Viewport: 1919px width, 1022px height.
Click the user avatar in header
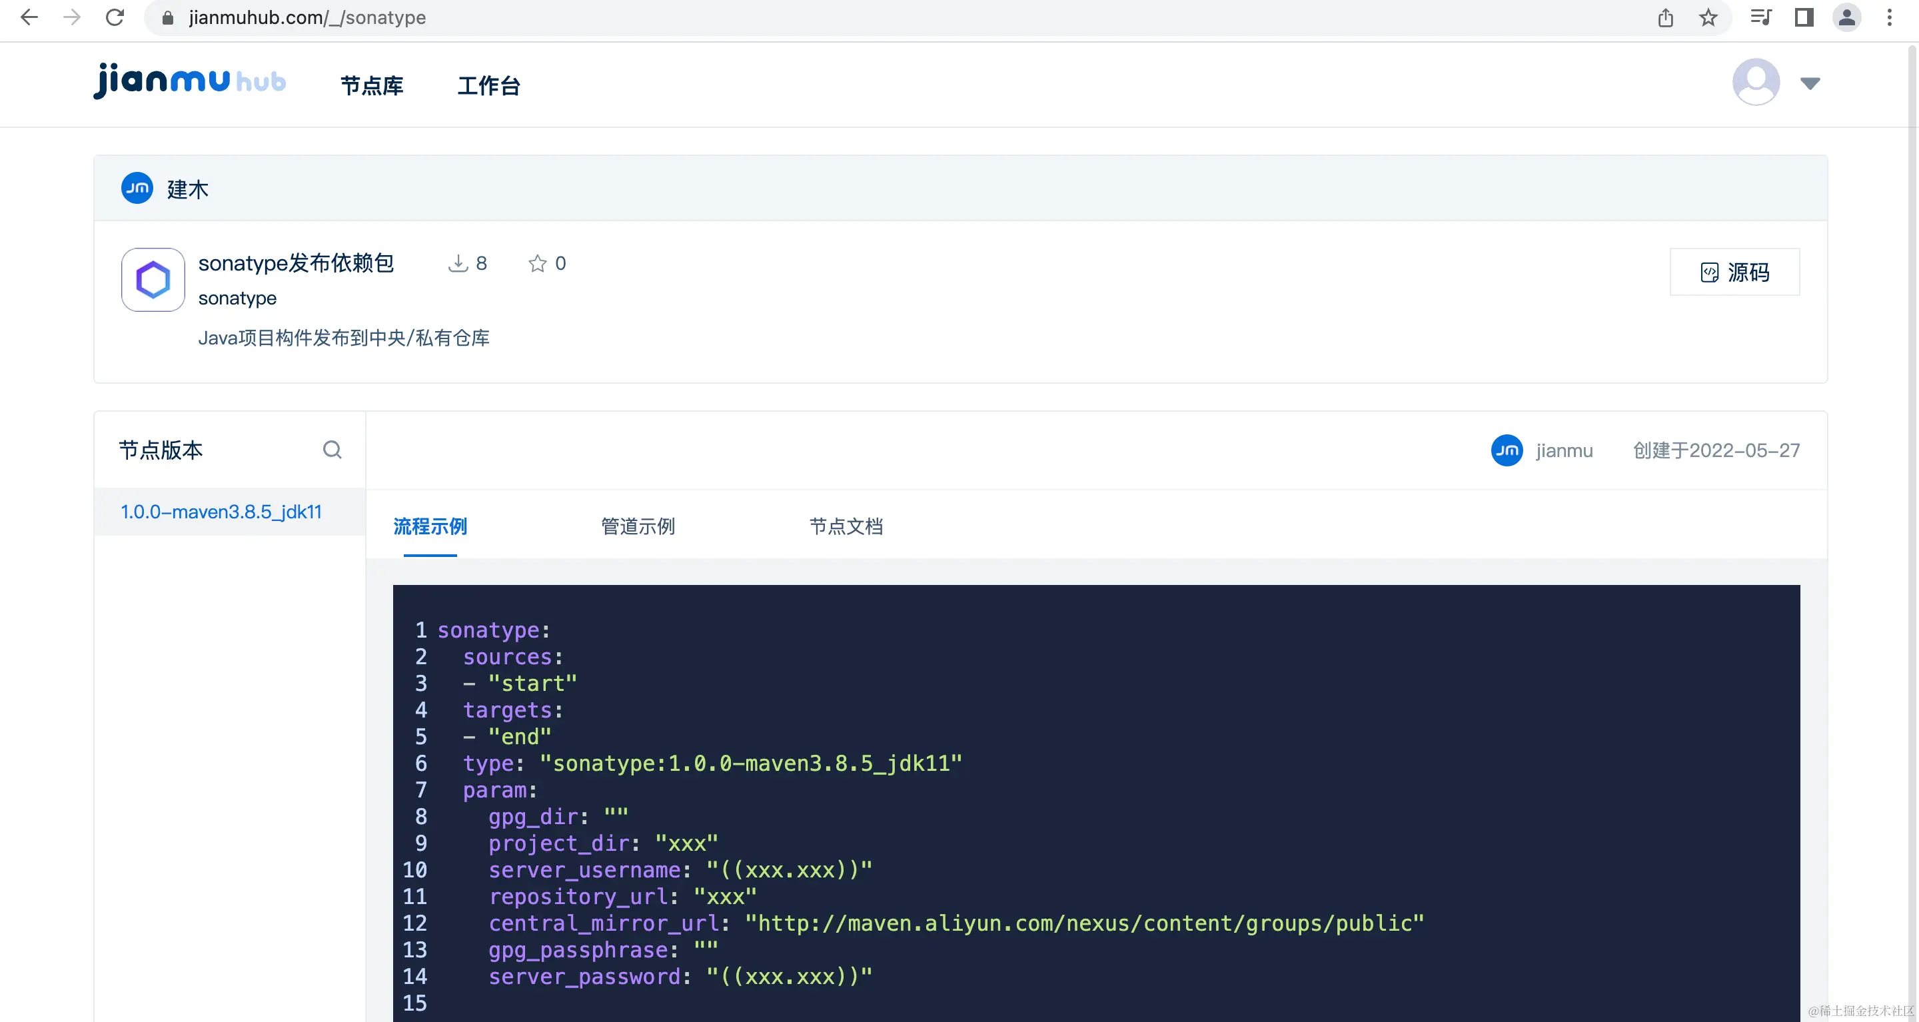pyautogui.click(x=1755, y=82)
